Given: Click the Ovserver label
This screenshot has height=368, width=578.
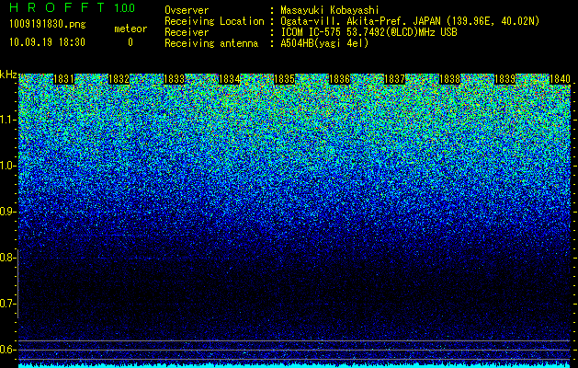Looking at the screenshot, I should (187, 10).
